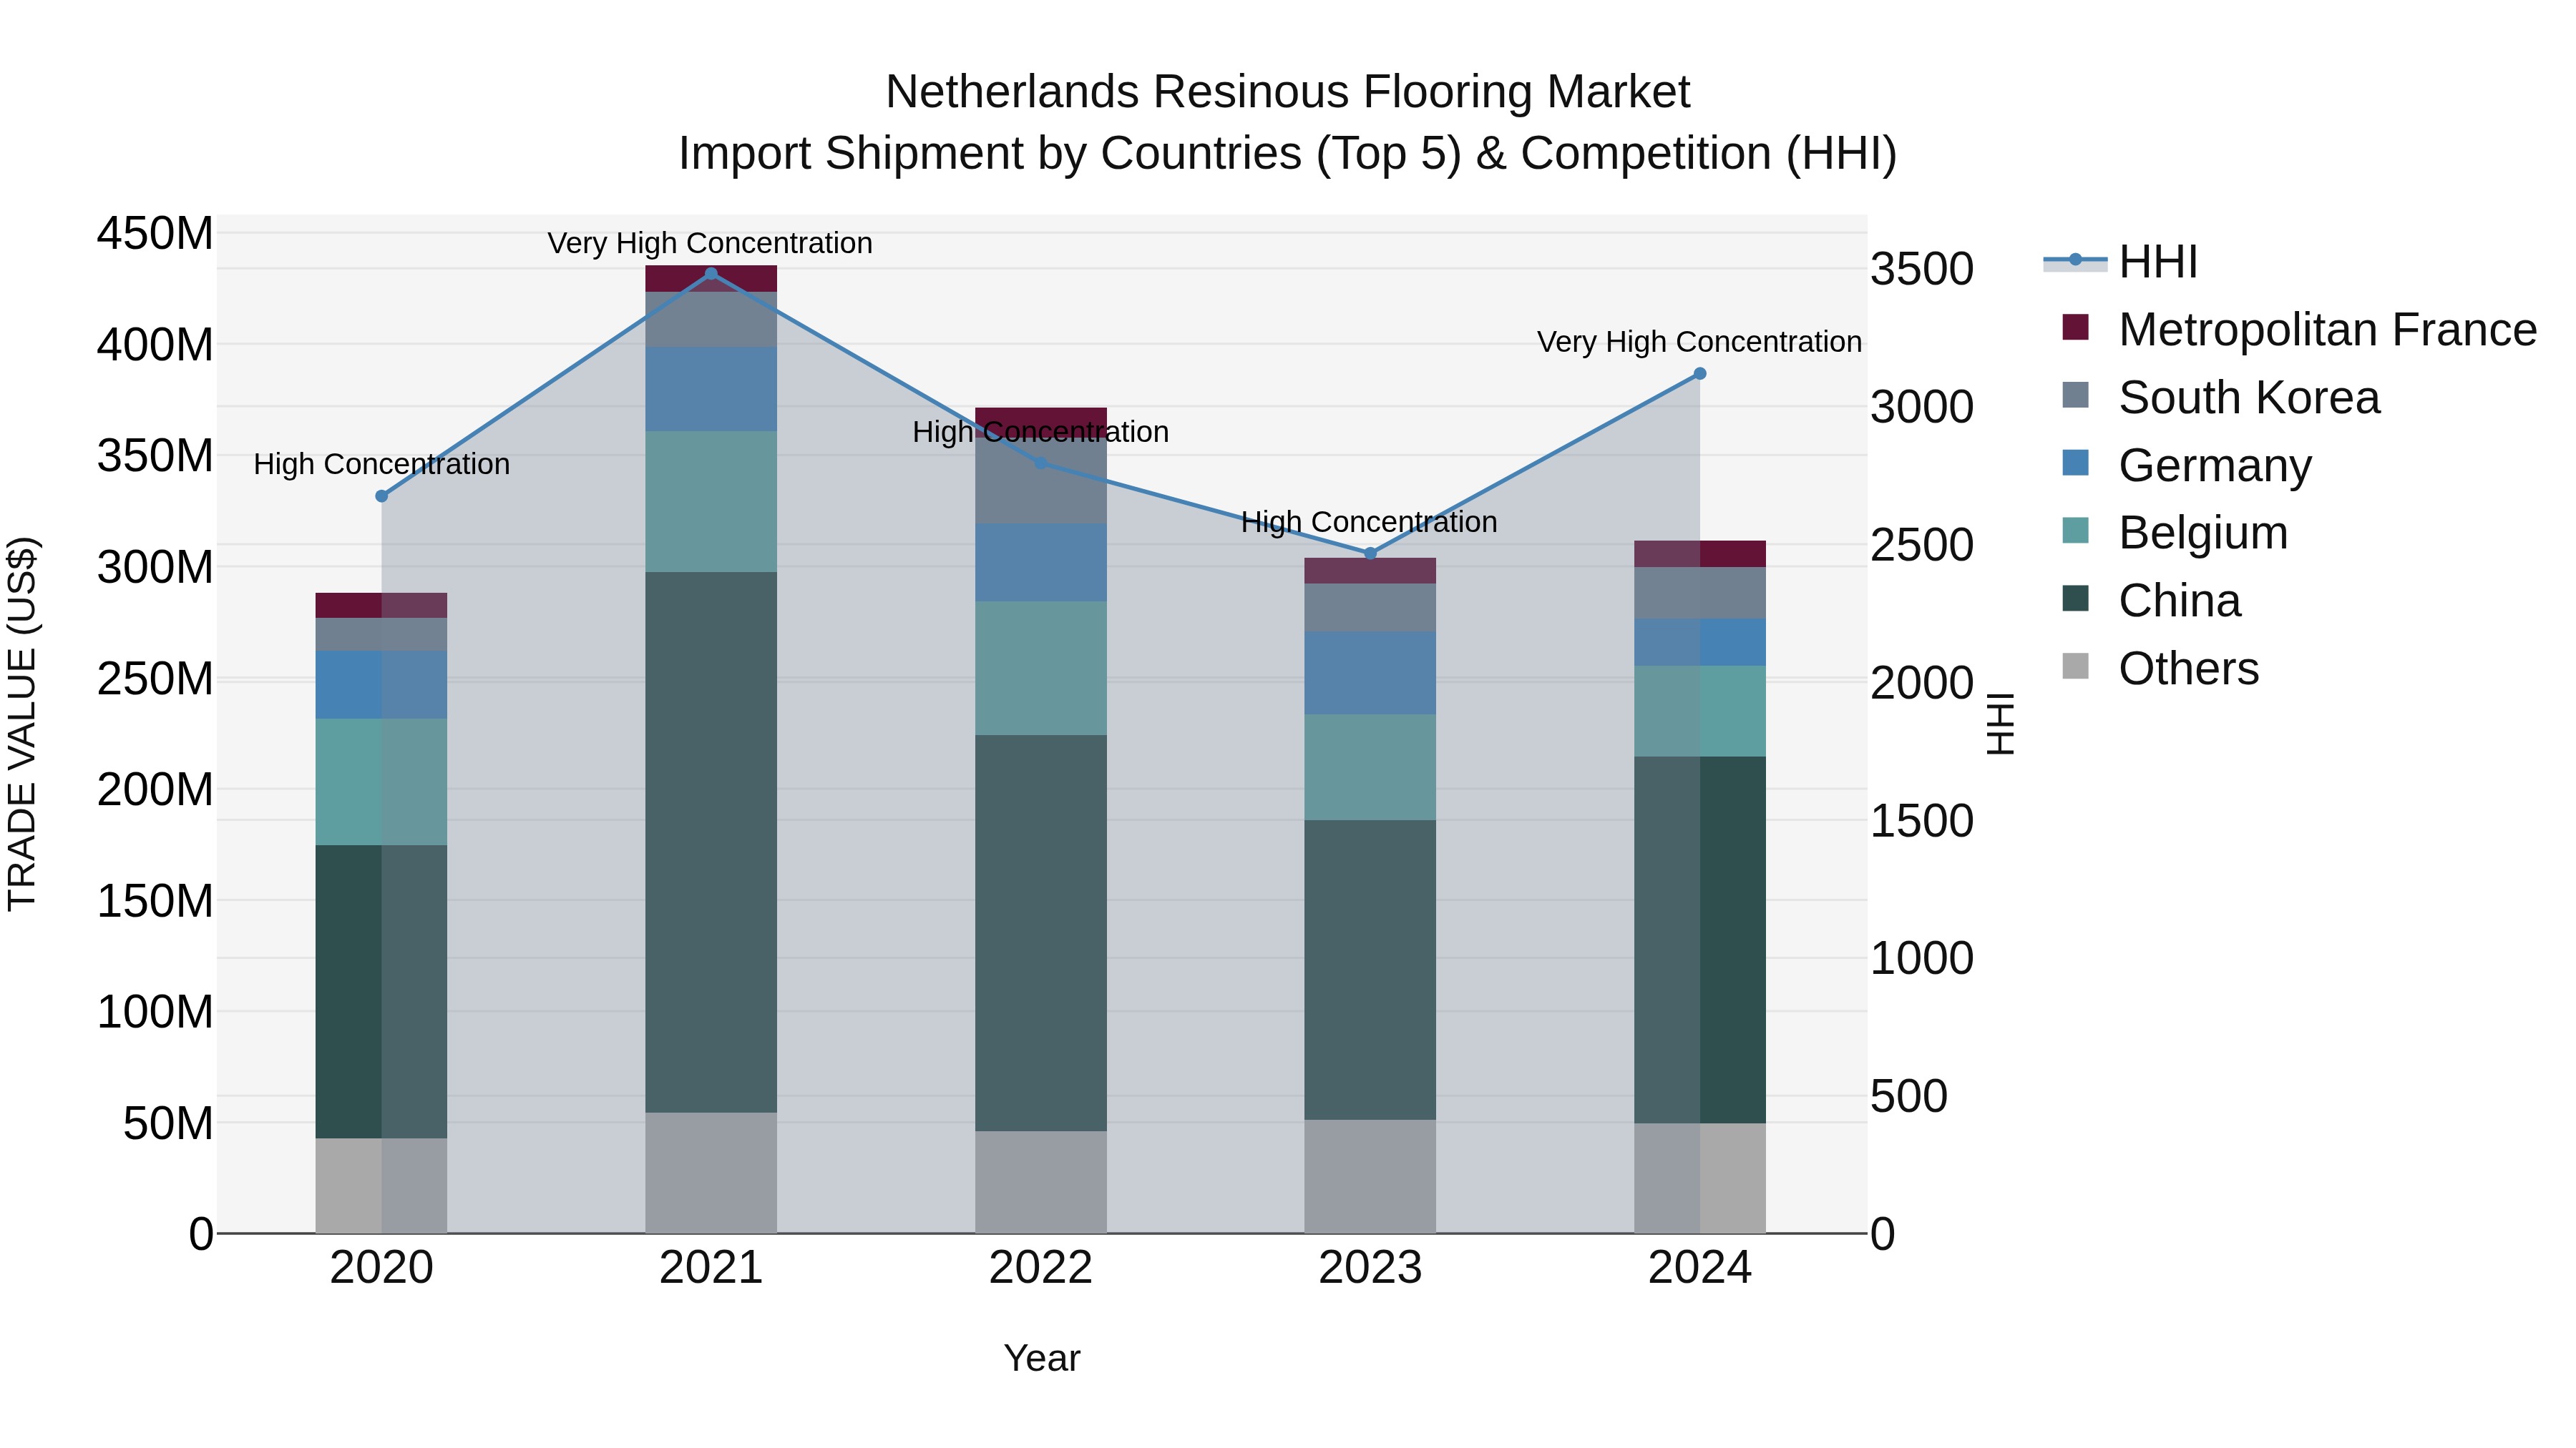Click the 300M y-axis tick label
Image resolution: width=2576 pixels, height=1448 pixels.
[155, 568]
